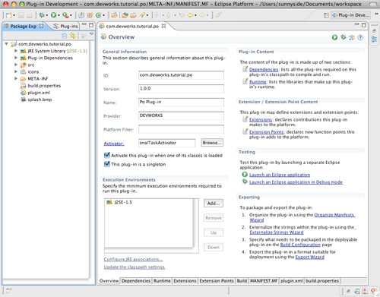The width and height of the screenshot is (380, 297).
Task: Open the build.properties bottom editor tab
Action: (322, 281)
